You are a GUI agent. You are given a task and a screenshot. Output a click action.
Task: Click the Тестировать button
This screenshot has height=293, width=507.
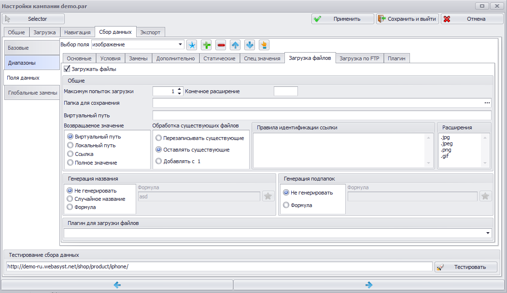click(x=465, y=267)
